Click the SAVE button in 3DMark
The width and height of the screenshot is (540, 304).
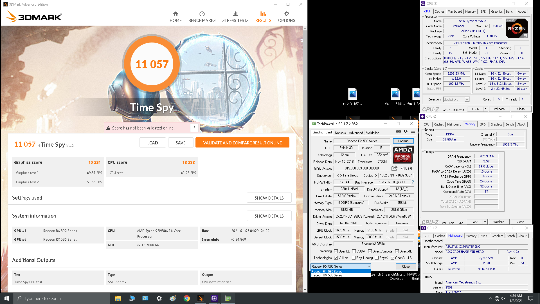click(x=181, y=143)
